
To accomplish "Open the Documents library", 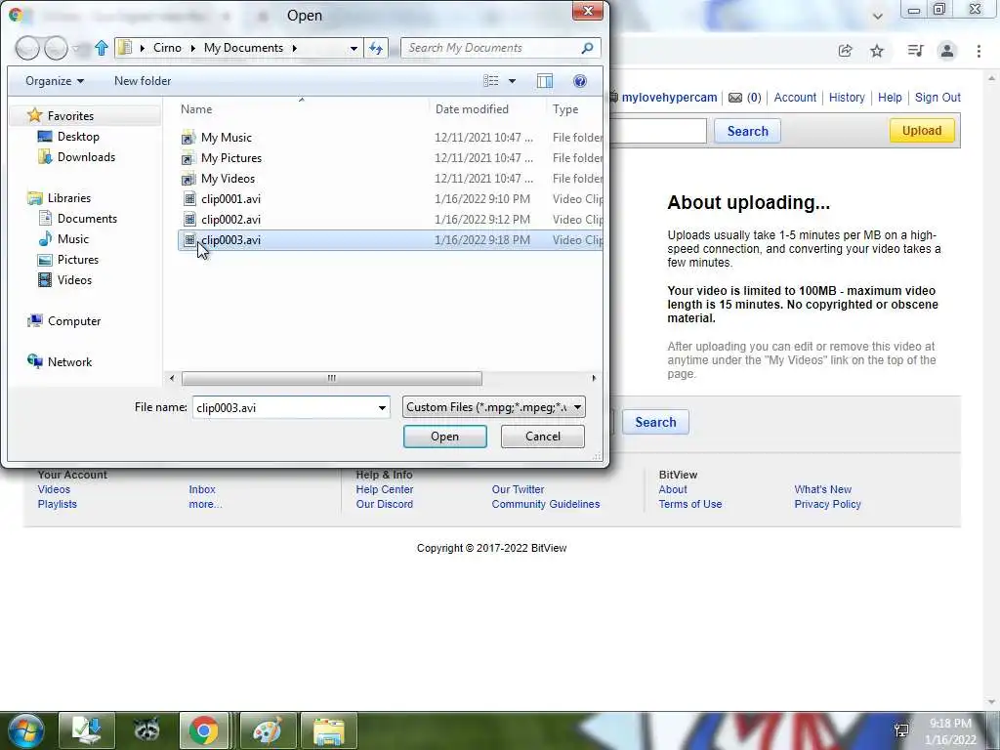I will 78,218.
